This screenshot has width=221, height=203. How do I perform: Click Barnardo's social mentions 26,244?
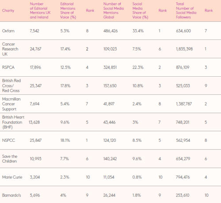click(109, 195)
